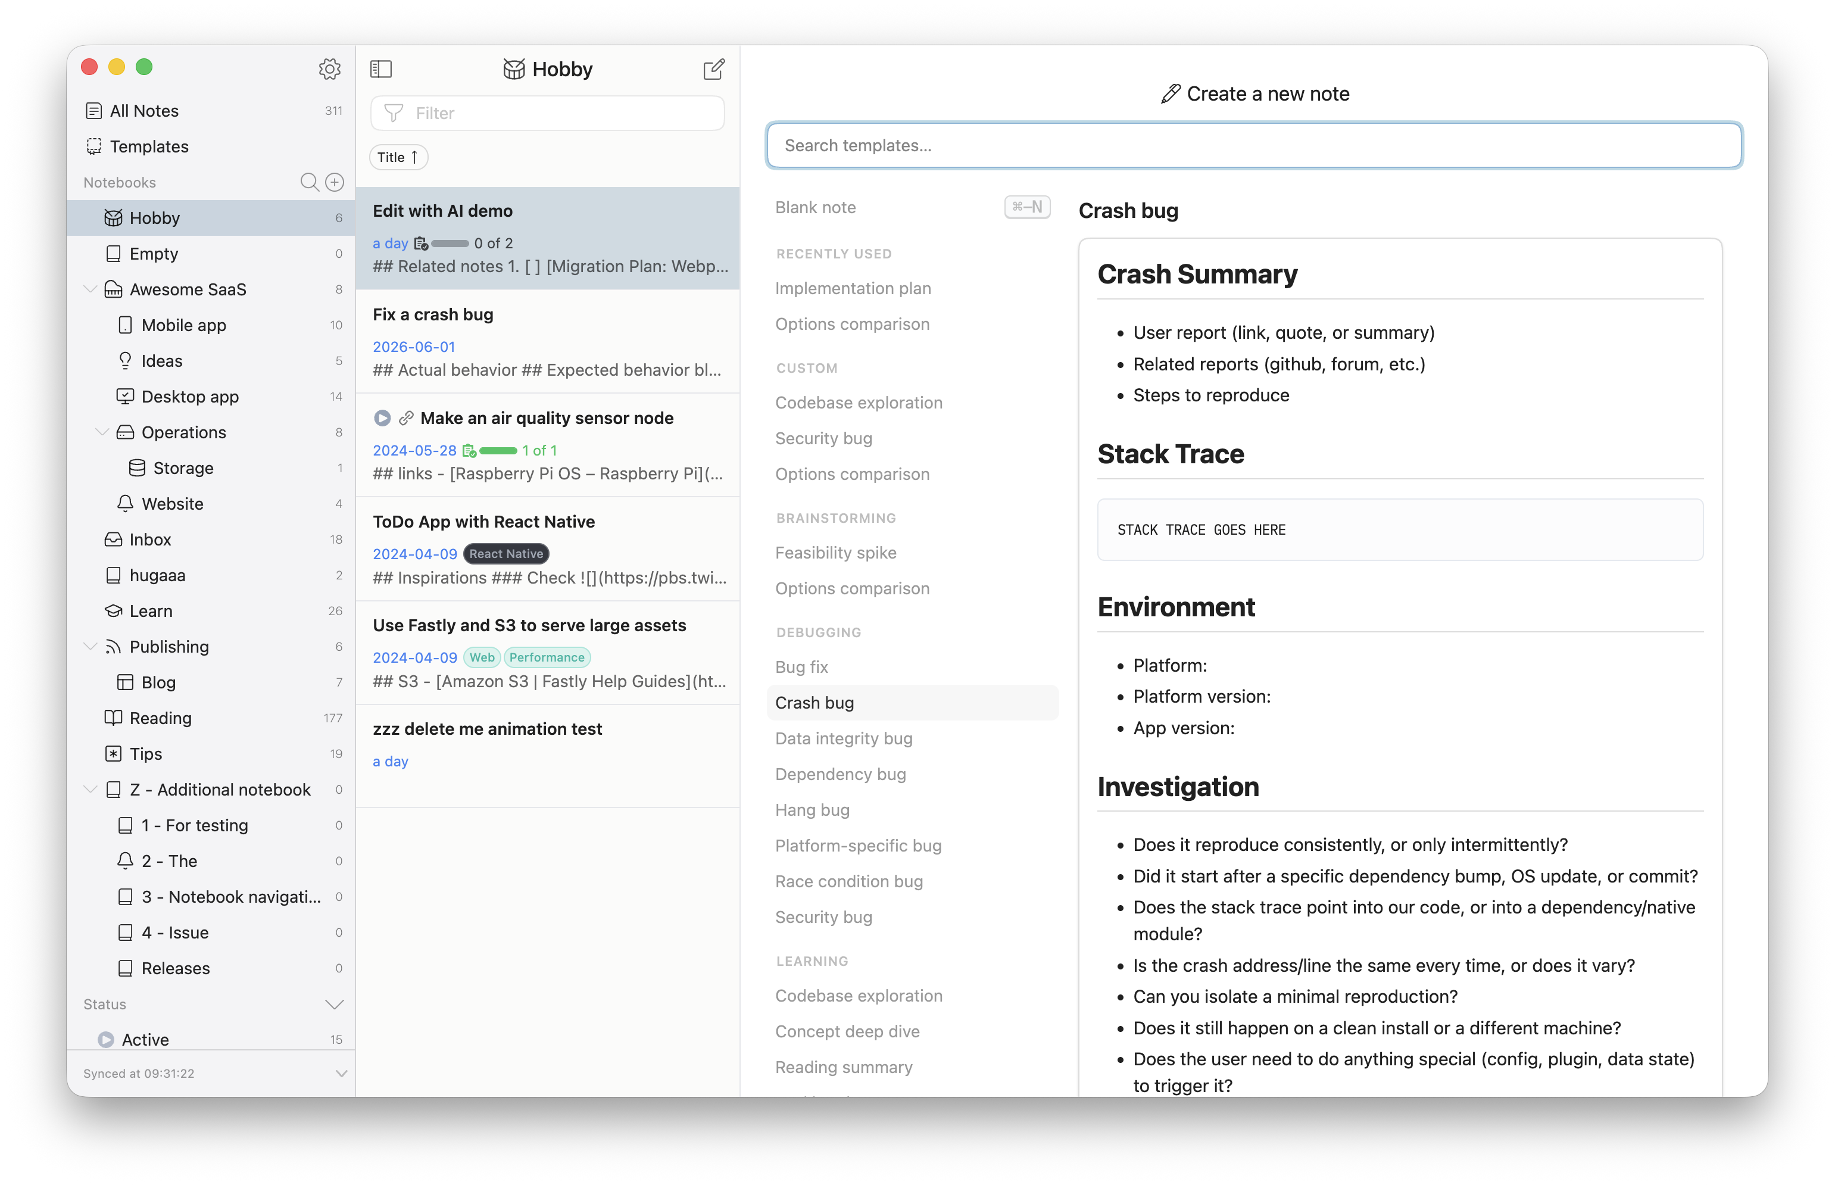Image resolution: width=1835 pixels, height=1185 pixels.
Task: Toggle the sidebar panel icon
Action: pyautogui.click(x=381, y=69)
